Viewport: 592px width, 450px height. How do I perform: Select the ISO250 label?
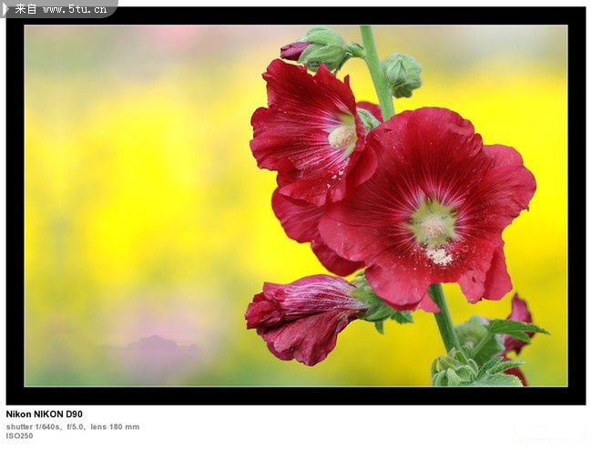(x=19, y=436)
